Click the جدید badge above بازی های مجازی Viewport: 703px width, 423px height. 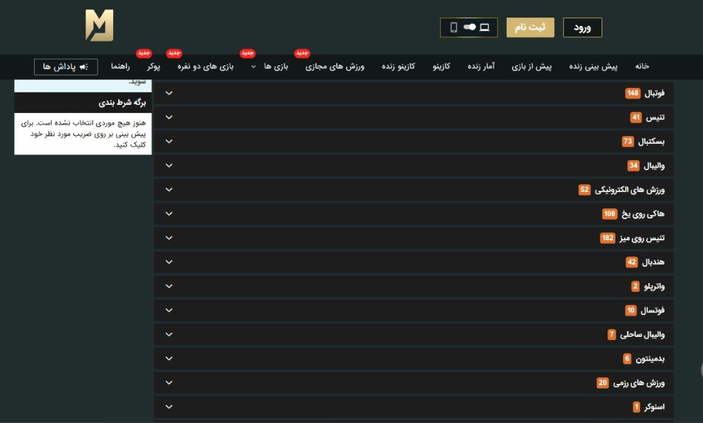click(x=301, y=53)
